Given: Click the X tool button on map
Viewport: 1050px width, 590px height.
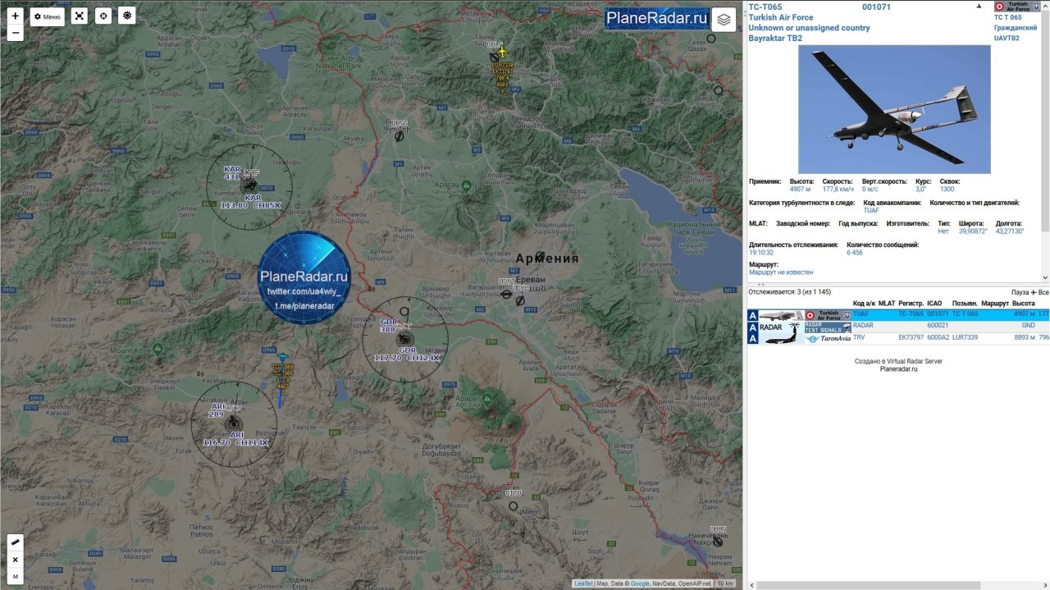Looking at the screenshot, I should click(15, 560).
